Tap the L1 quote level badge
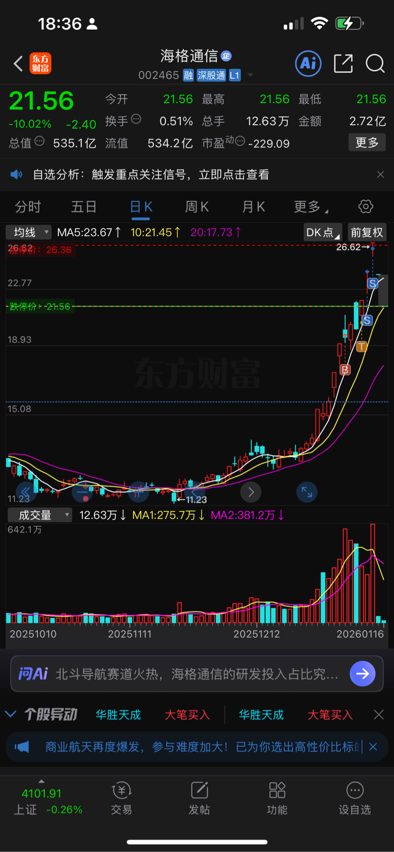The height and width of the screenshot is (852, 394). (234, 75)
